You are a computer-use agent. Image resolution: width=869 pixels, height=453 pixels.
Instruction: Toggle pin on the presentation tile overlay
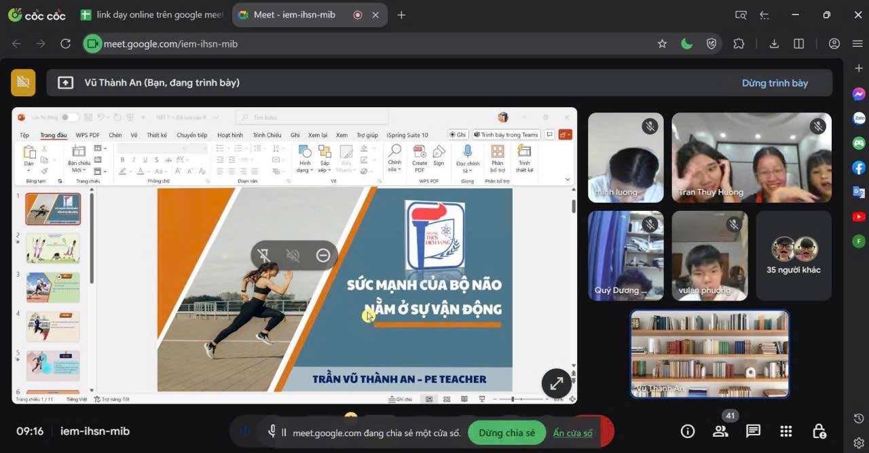[263, 255]
